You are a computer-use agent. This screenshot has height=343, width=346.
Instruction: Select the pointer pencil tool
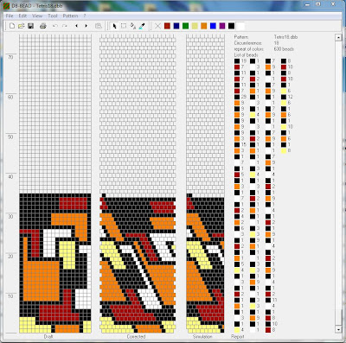pos(114,26)
